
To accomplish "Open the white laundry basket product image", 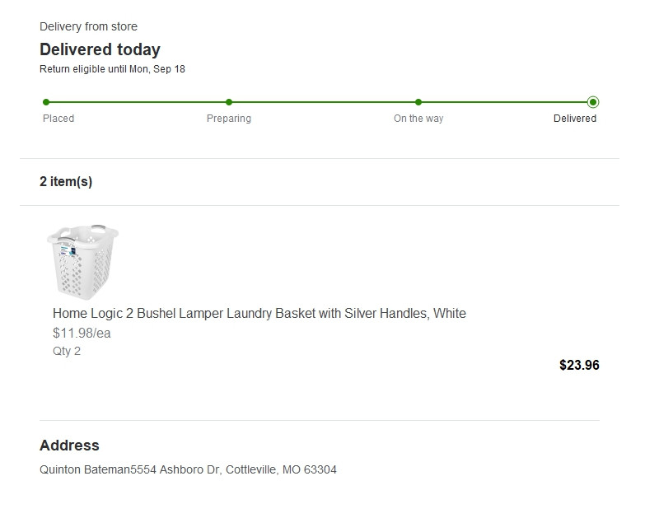I will point(83,261).
